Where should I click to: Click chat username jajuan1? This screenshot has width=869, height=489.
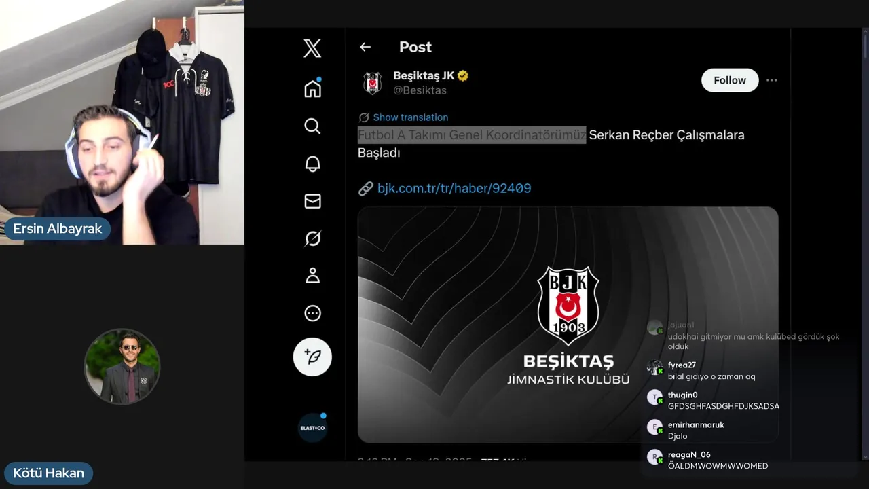click(x=681, y=325)
